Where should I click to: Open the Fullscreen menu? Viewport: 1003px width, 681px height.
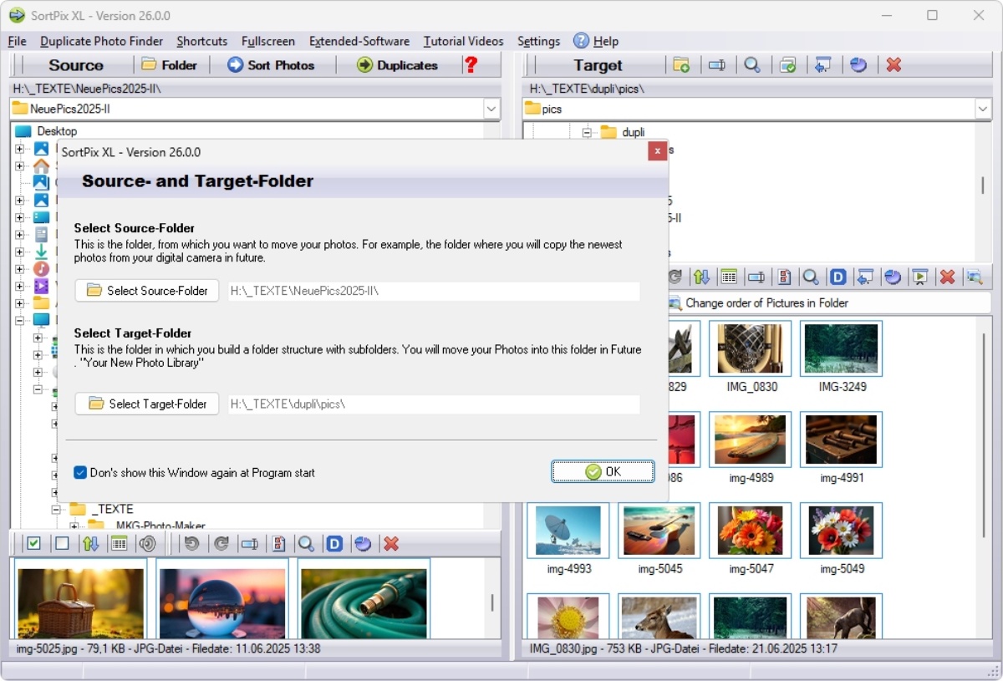[x=268, y=41]
